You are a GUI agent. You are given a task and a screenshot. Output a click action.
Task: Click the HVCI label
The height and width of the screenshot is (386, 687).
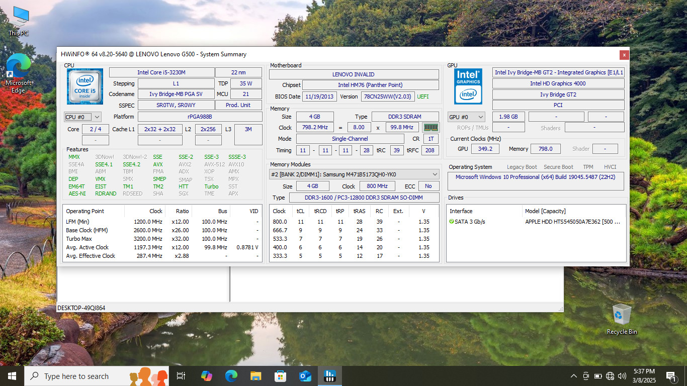(610, 167)
